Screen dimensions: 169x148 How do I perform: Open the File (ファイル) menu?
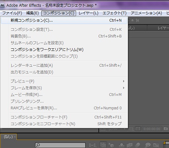point(12,13)
